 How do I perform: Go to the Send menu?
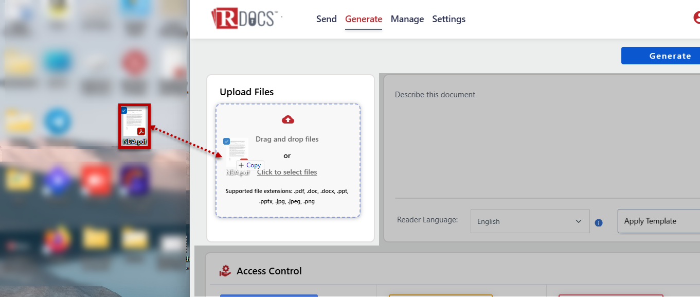tap(326, 19)
